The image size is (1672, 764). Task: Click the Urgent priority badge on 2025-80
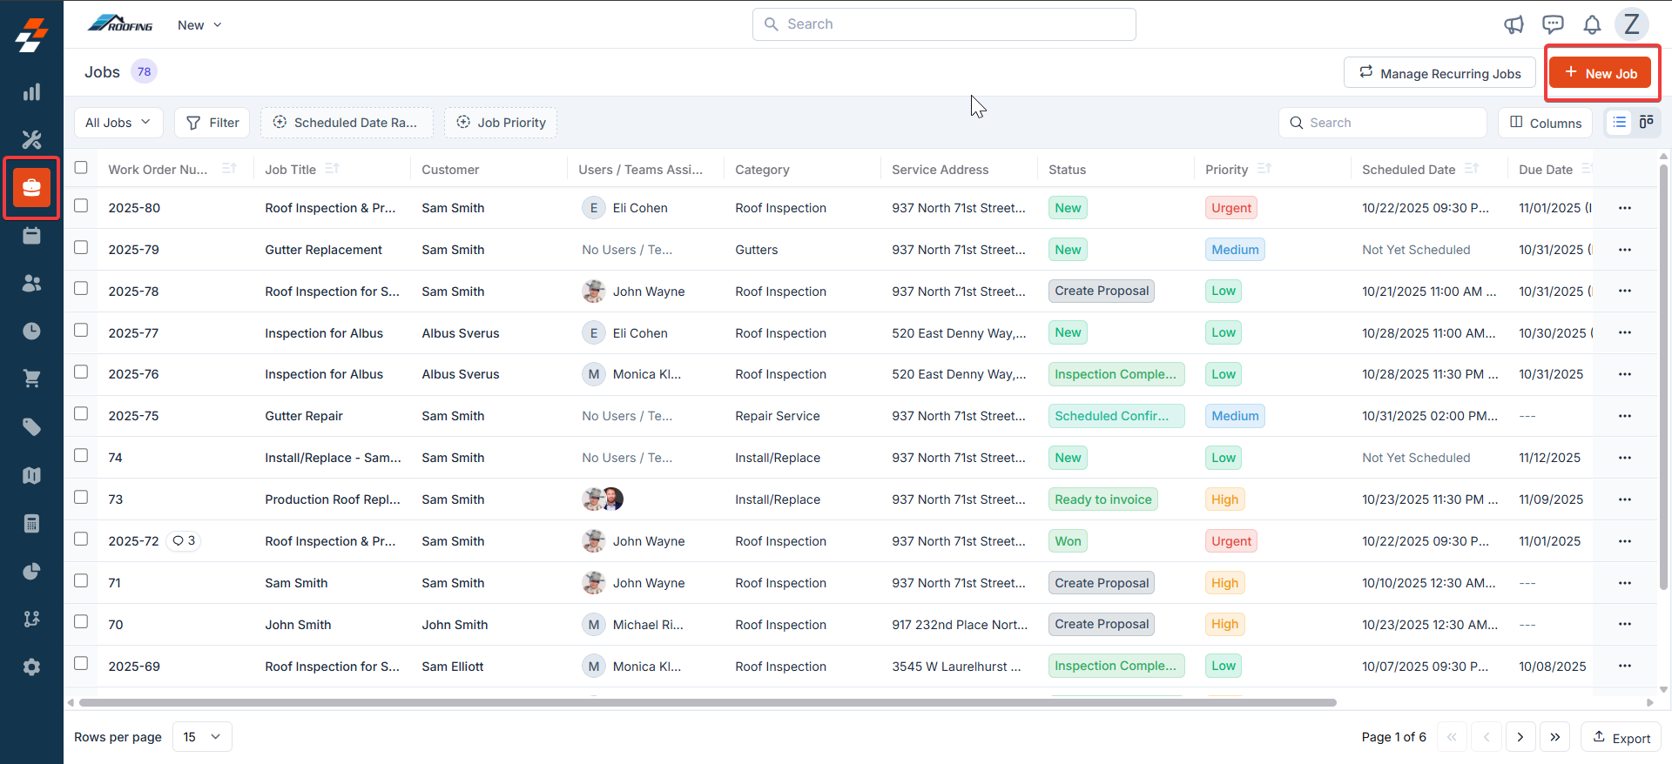[1231, 208]
